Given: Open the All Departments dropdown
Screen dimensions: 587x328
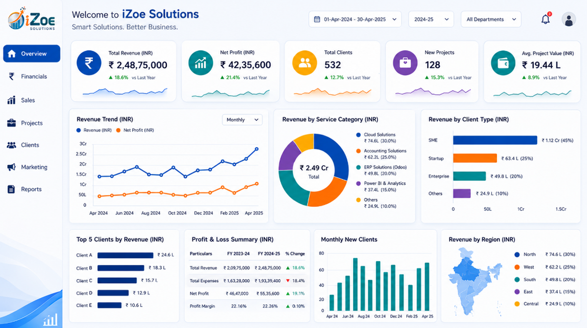Looking at the screenshot, I should tap(491, 19).
